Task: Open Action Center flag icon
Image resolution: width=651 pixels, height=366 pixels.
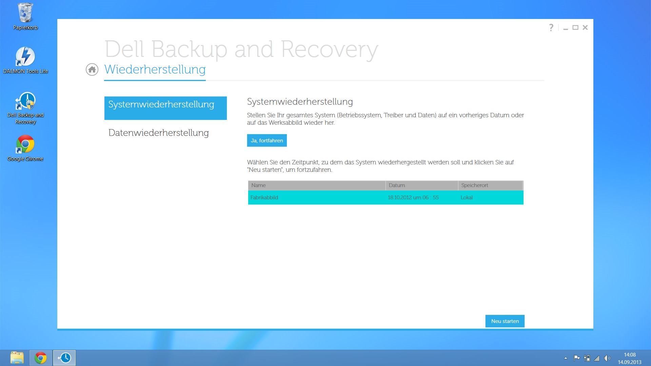Action: coord(576,358)
